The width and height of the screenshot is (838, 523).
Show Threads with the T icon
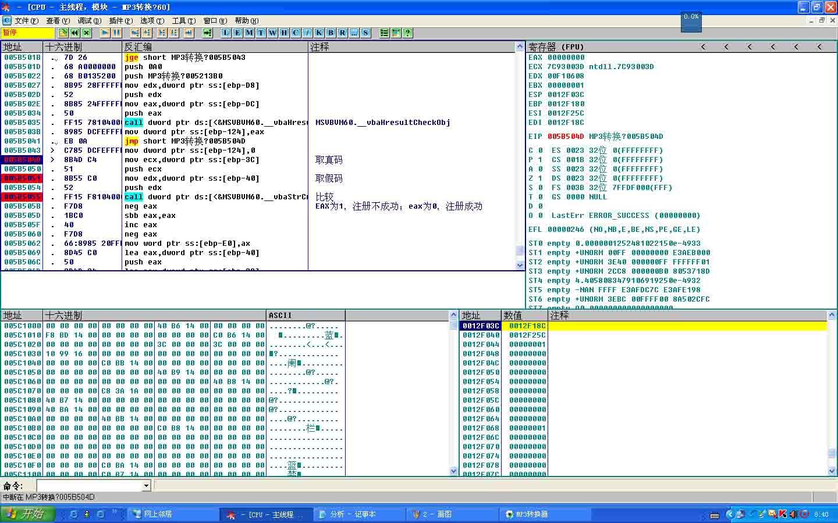tap(261, 33)
